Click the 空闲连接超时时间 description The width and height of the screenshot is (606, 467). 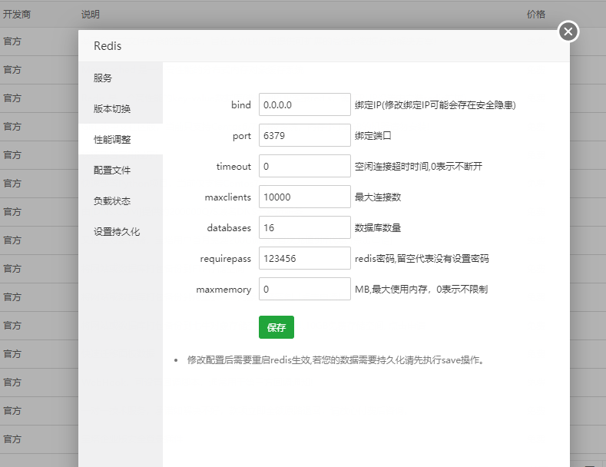point(419,166)
